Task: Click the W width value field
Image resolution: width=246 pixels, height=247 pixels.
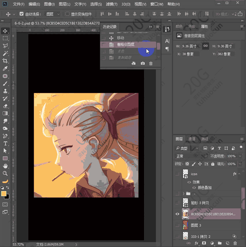Action: (191, 46)
